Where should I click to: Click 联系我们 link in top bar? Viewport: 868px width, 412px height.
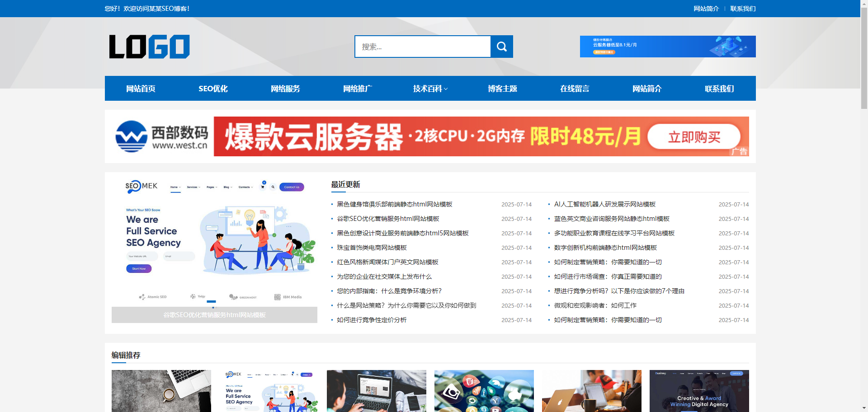click(x=743, y=9)
